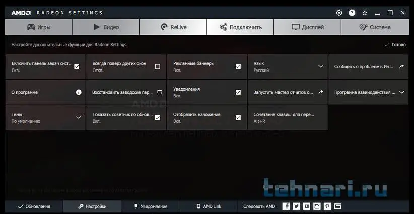Click the Pinterest icon in the bottom bar
414x214 pixels.
(327, 206)
